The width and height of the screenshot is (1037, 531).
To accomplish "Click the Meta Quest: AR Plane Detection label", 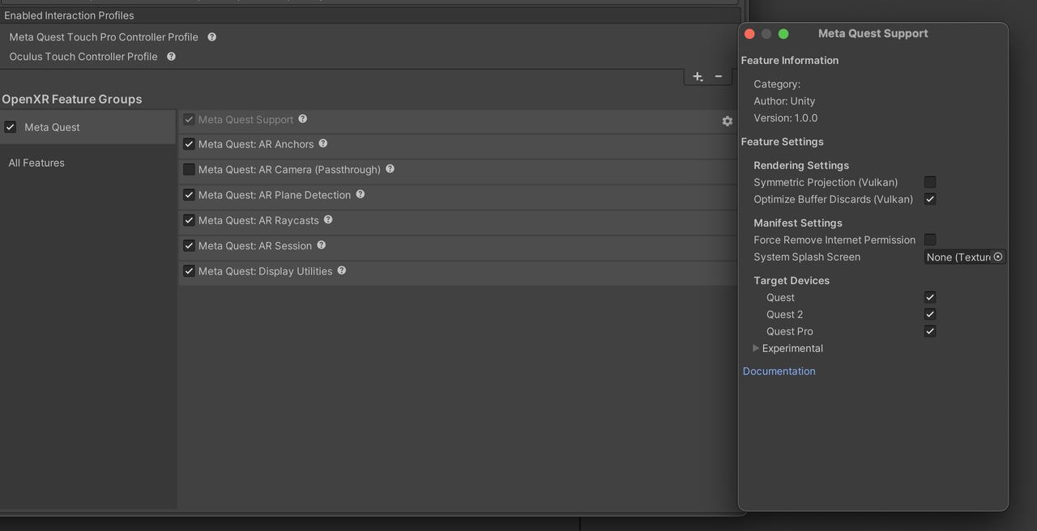I will coord(275,194).
